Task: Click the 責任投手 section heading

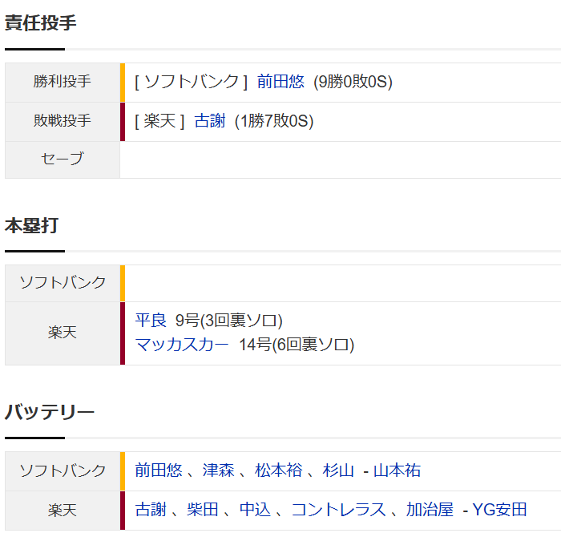Action: click(40, 23)
